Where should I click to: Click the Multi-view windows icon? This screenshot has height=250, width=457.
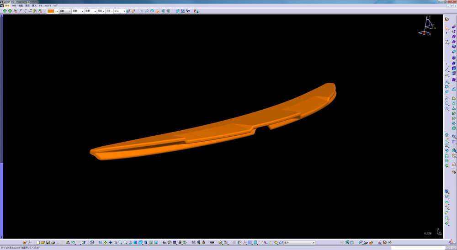point(135,242)
